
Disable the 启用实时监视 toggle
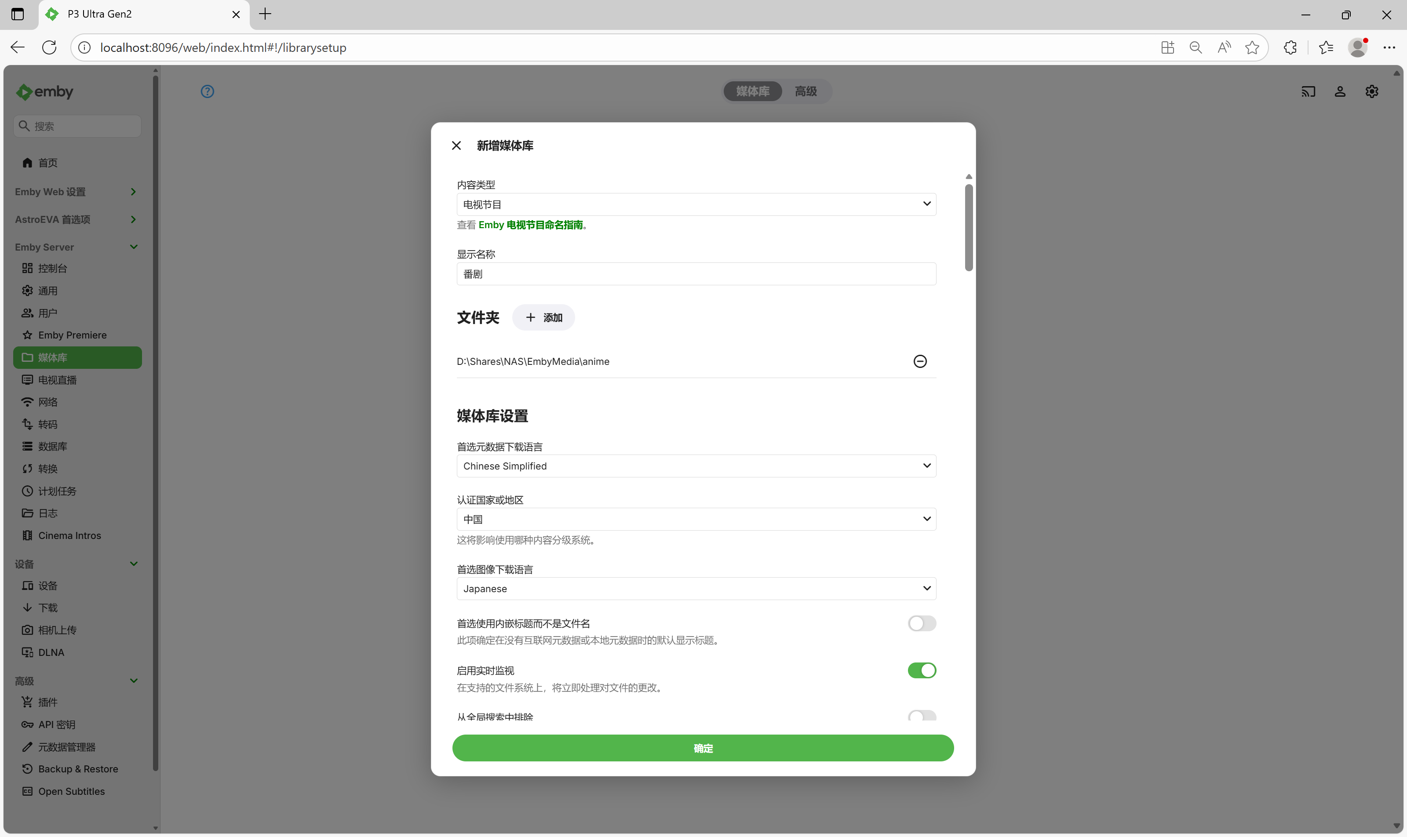pyautogui.click(x=922, y=670)
